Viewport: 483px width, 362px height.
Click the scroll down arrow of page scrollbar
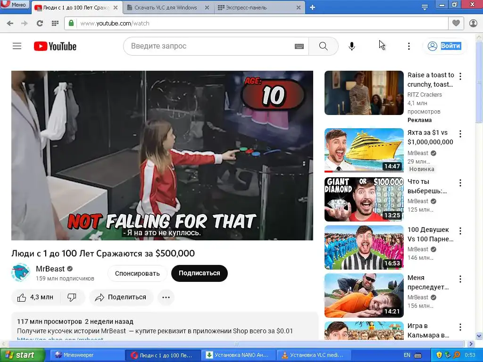pos(479,336)
